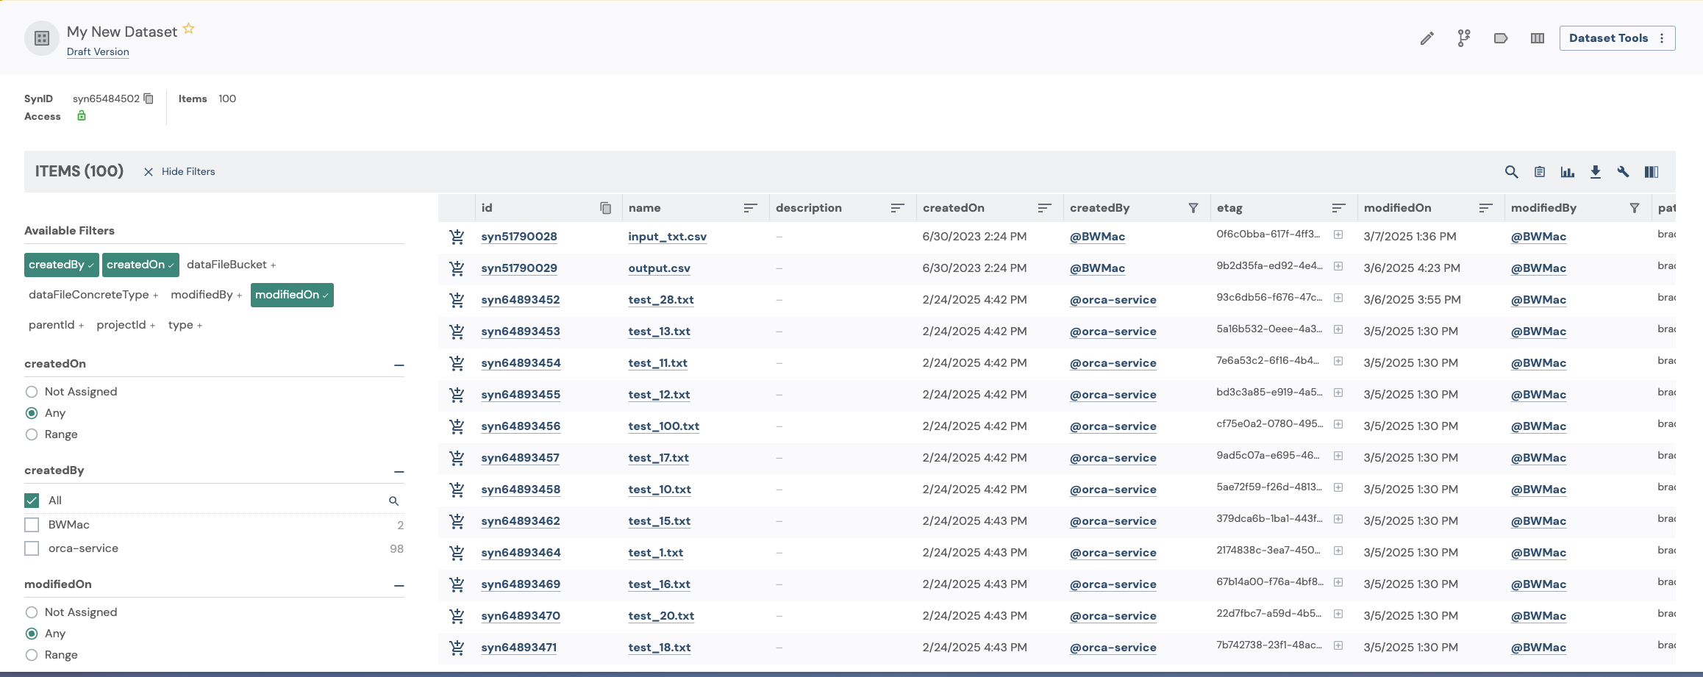
Task: Click the bar chart visualization icon
Action: coord(1567,171)
